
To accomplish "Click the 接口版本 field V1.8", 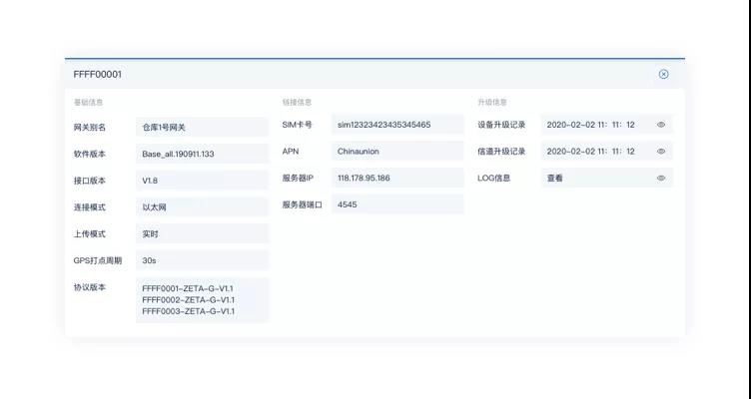I will point(202,181).
